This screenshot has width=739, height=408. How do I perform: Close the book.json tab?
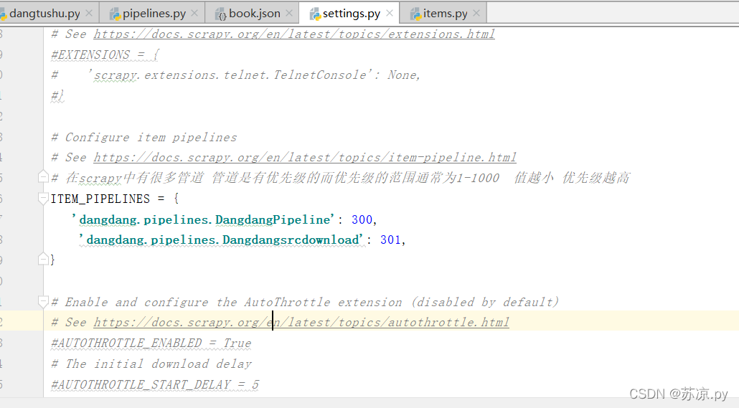[289, 14]
